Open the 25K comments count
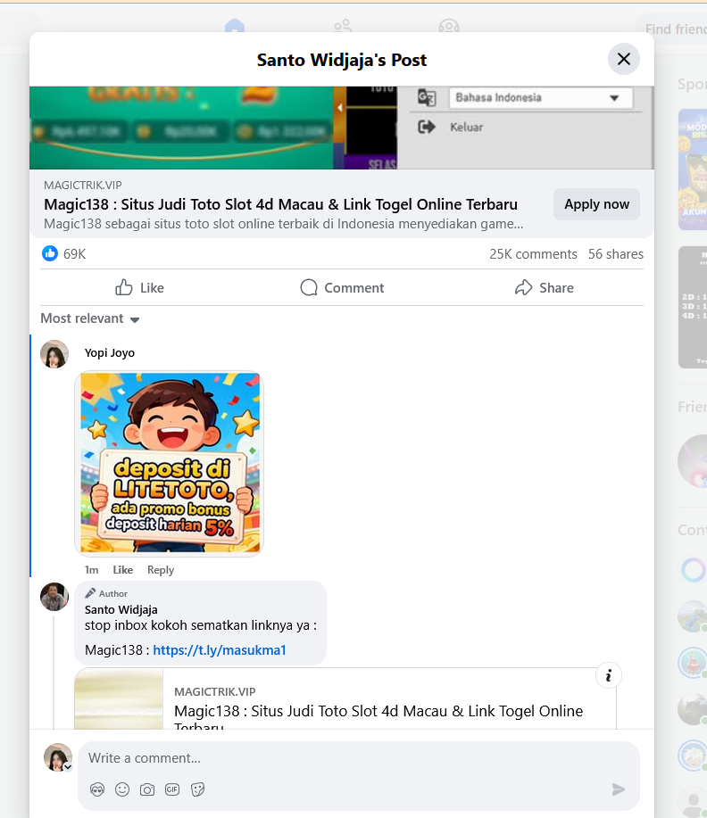This screenshot has height=818, width=707. coord(533,254)
